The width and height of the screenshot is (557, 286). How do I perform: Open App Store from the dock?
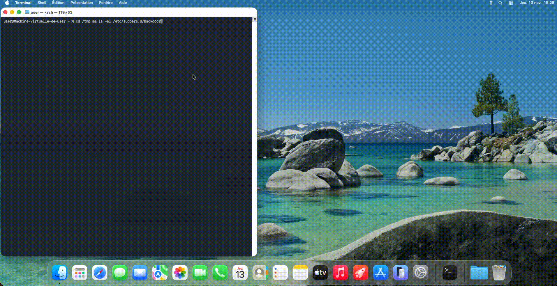tap(380, 273)
